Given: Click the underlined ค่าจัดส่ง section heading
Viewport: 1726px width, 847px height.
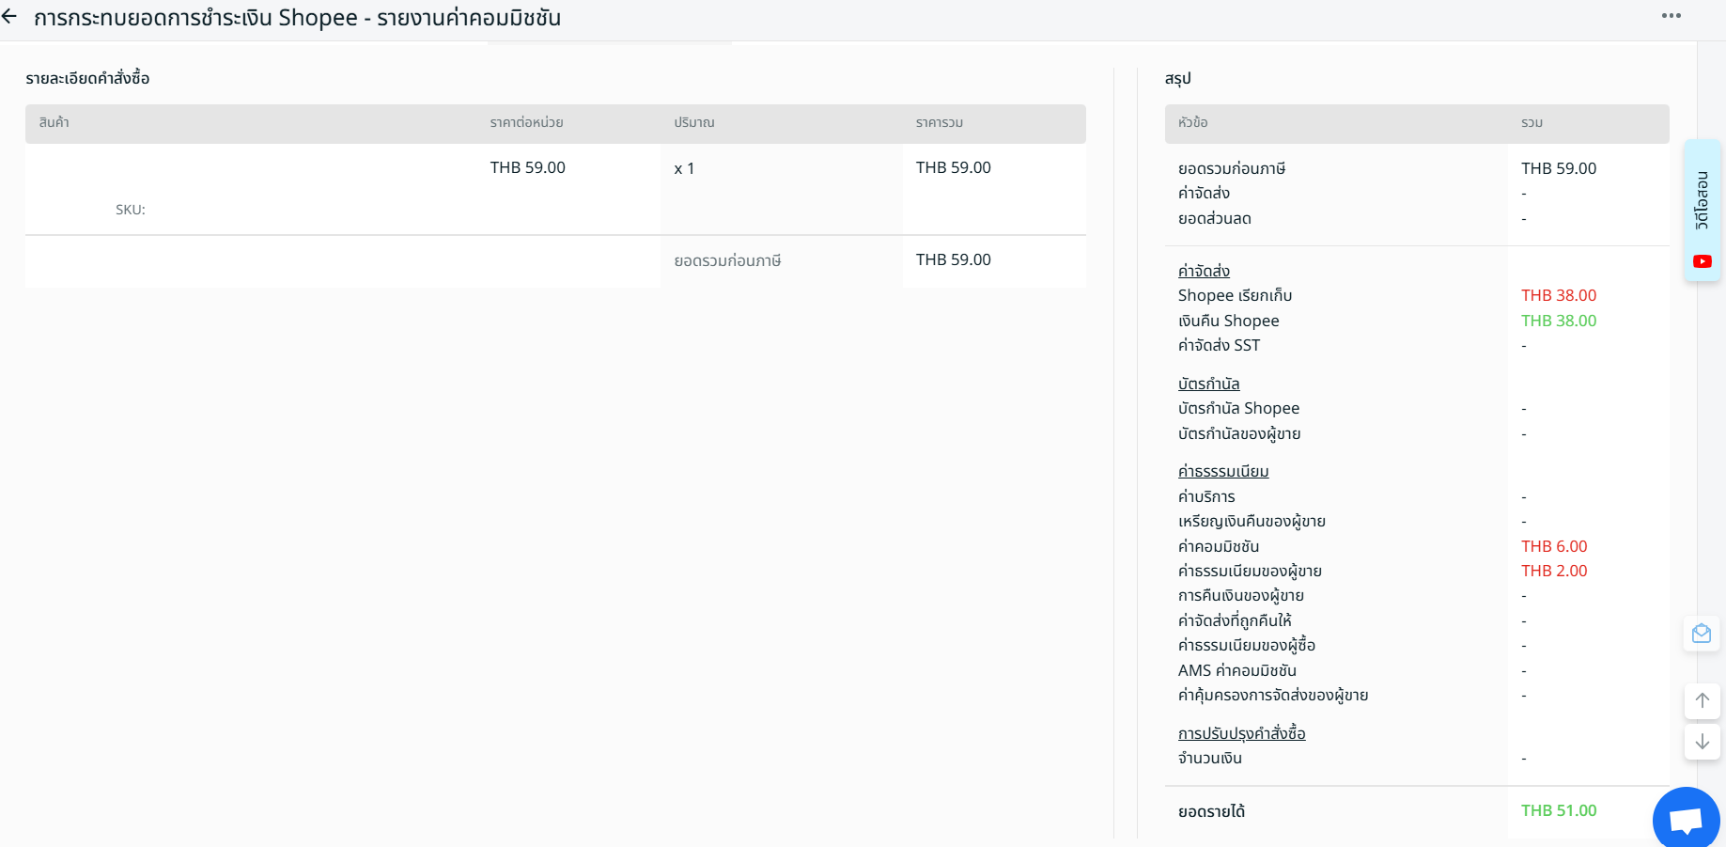Looking at the screenshot, I should pos(1204,271).
